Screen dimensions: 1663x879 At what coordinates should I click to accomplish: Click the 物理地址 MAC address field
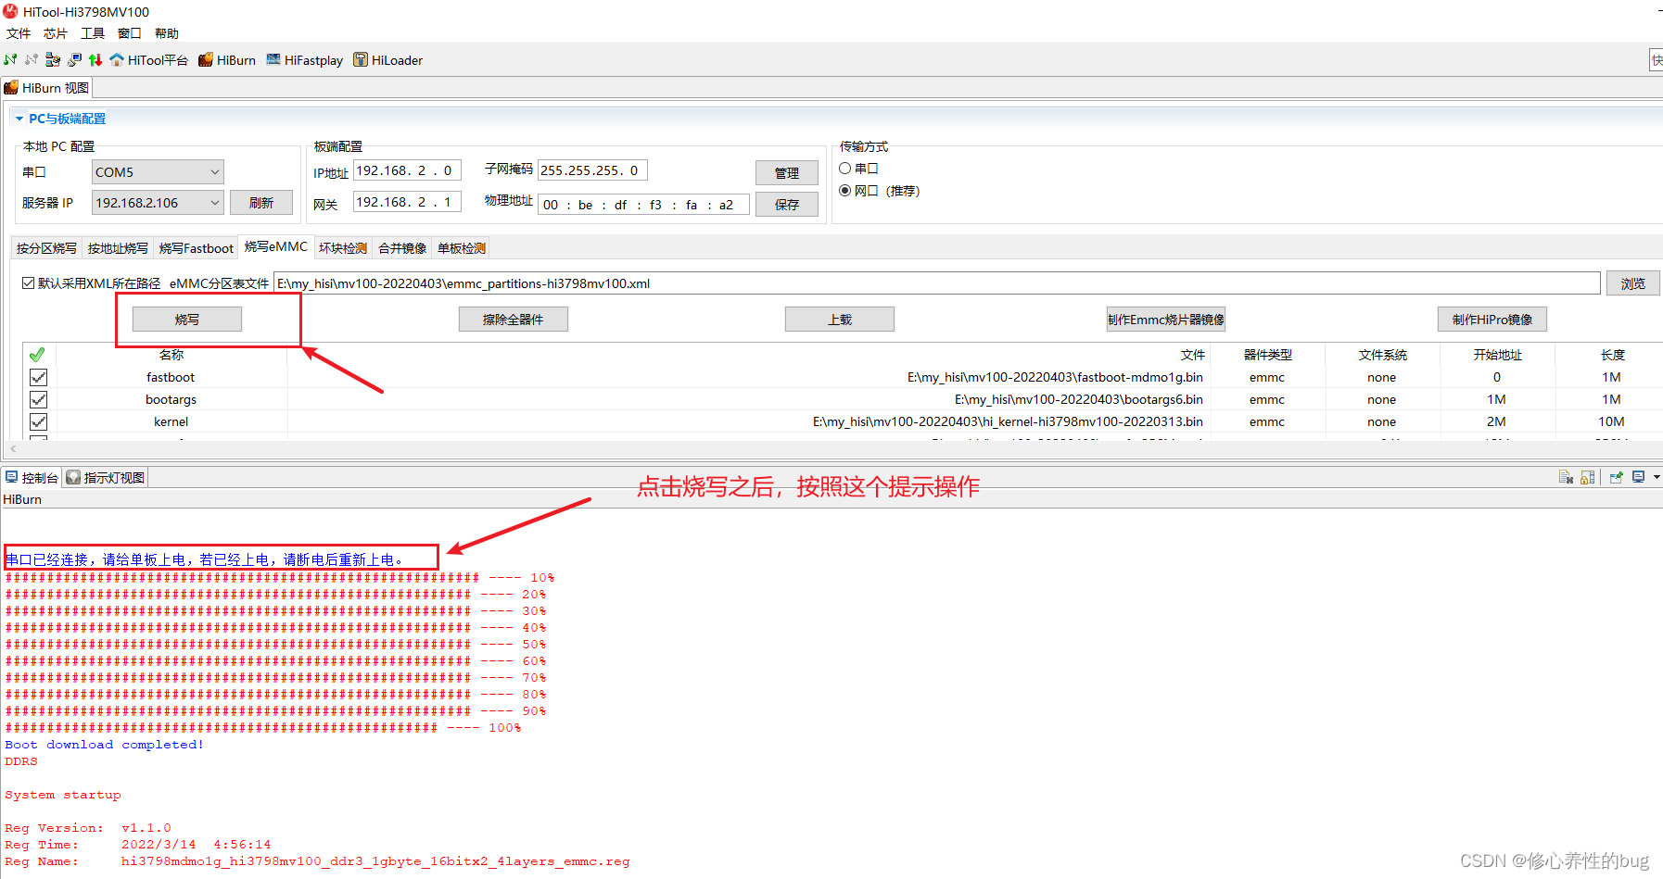click(x=643, y=205)
